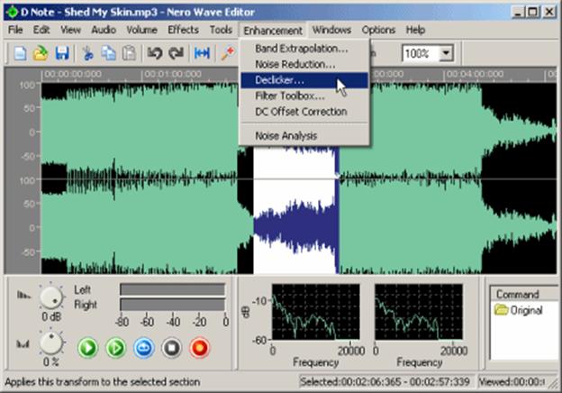Stop playback with the stop button

coord(172,347)
